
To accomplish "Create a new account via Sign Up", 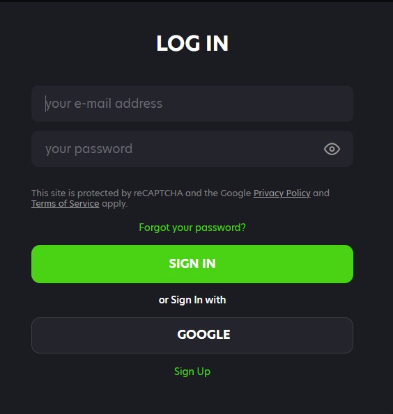I will 192,372.
